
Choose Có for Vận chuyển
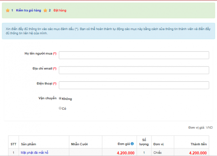click(60, 108)
